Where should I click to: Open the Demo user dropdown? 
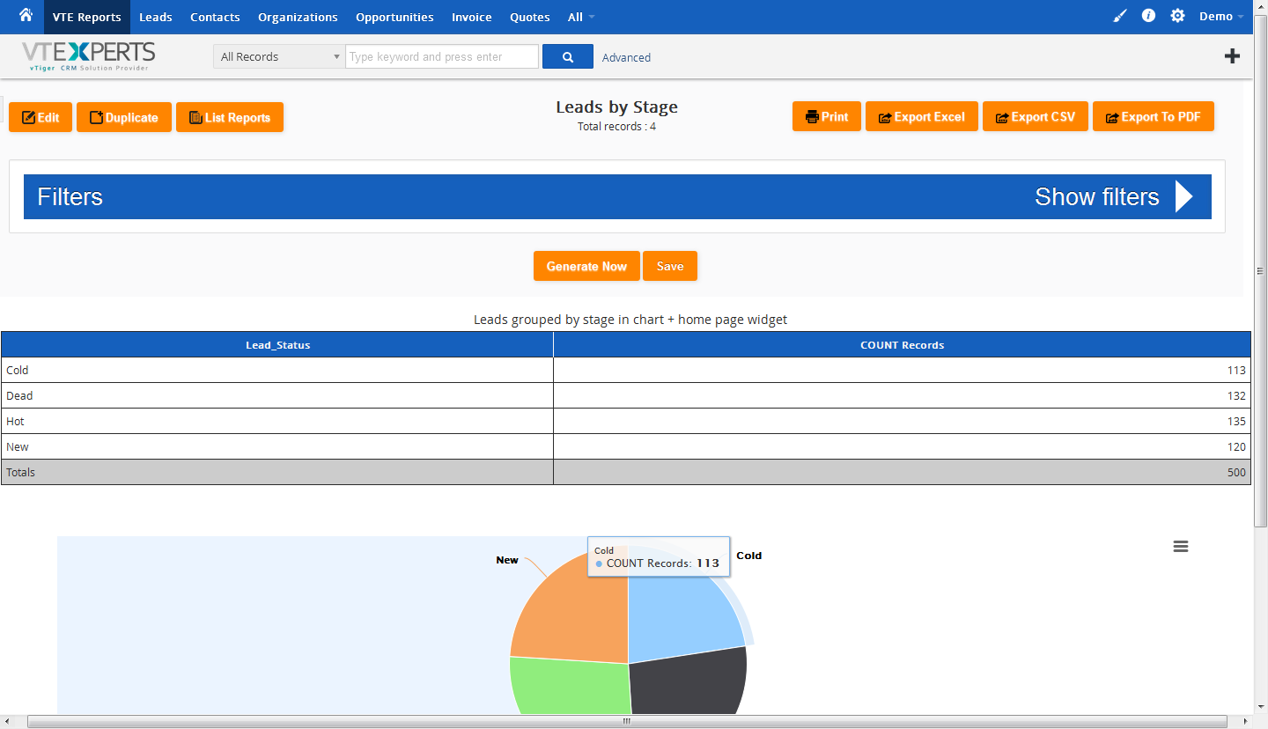click(1222, 17)
